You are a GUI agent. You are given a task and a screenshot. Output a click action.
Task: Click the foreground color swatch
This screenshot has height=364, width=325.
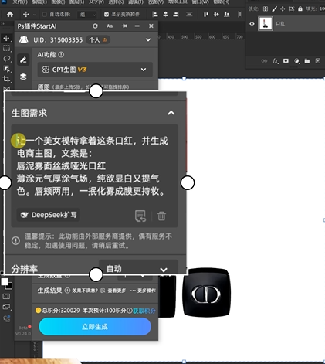pos(5,281)
